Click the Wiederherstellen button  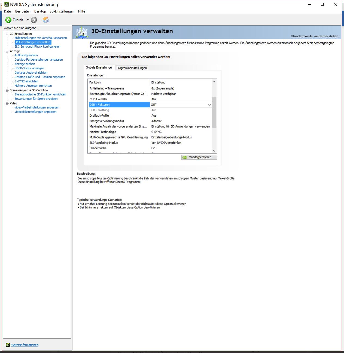(x=199, y=157)
